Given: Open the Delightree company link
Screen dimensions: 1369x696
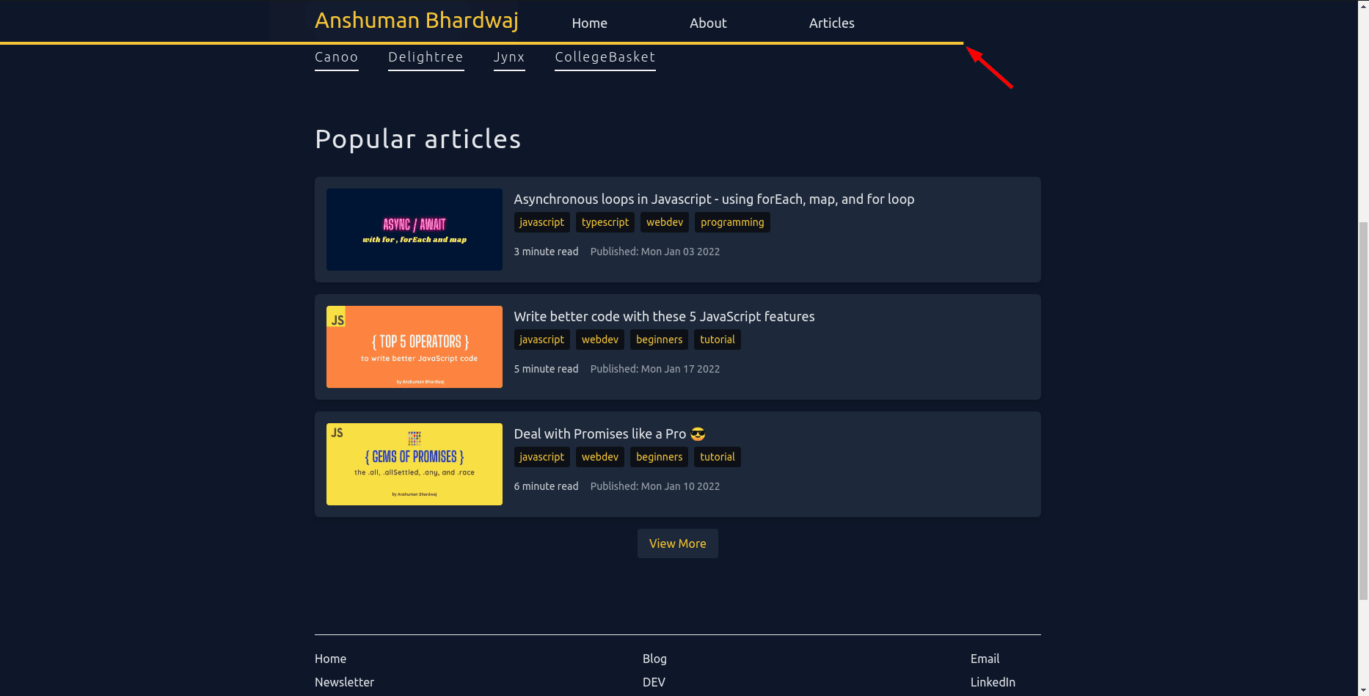Looking at the screenshot, I should click(426, 57).
